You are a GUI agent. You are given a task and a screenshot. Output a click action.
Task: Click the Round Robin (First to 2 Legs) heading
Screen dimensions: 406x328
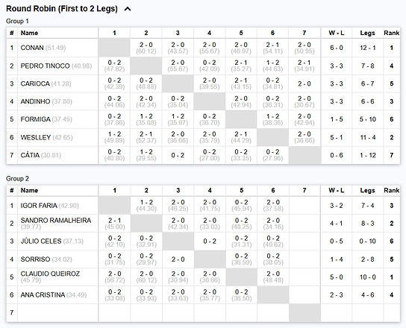click(62, 9)
